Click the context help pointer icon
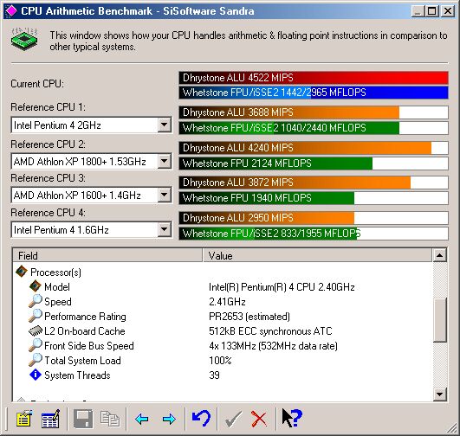The image size is (460, 436). [292, 418]
